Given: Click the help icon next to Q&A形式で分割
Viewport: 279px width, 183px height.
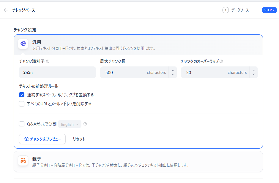Looking at the screenshot, I should click(85, 124).
